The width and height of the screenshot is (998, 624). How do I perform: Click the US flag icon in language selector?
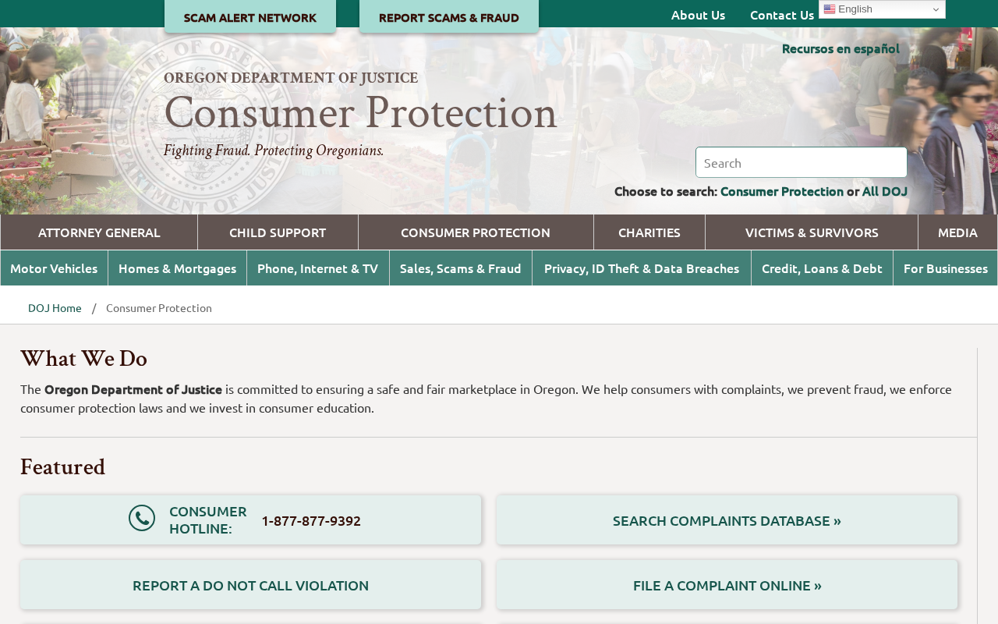(x=830, y=9)
